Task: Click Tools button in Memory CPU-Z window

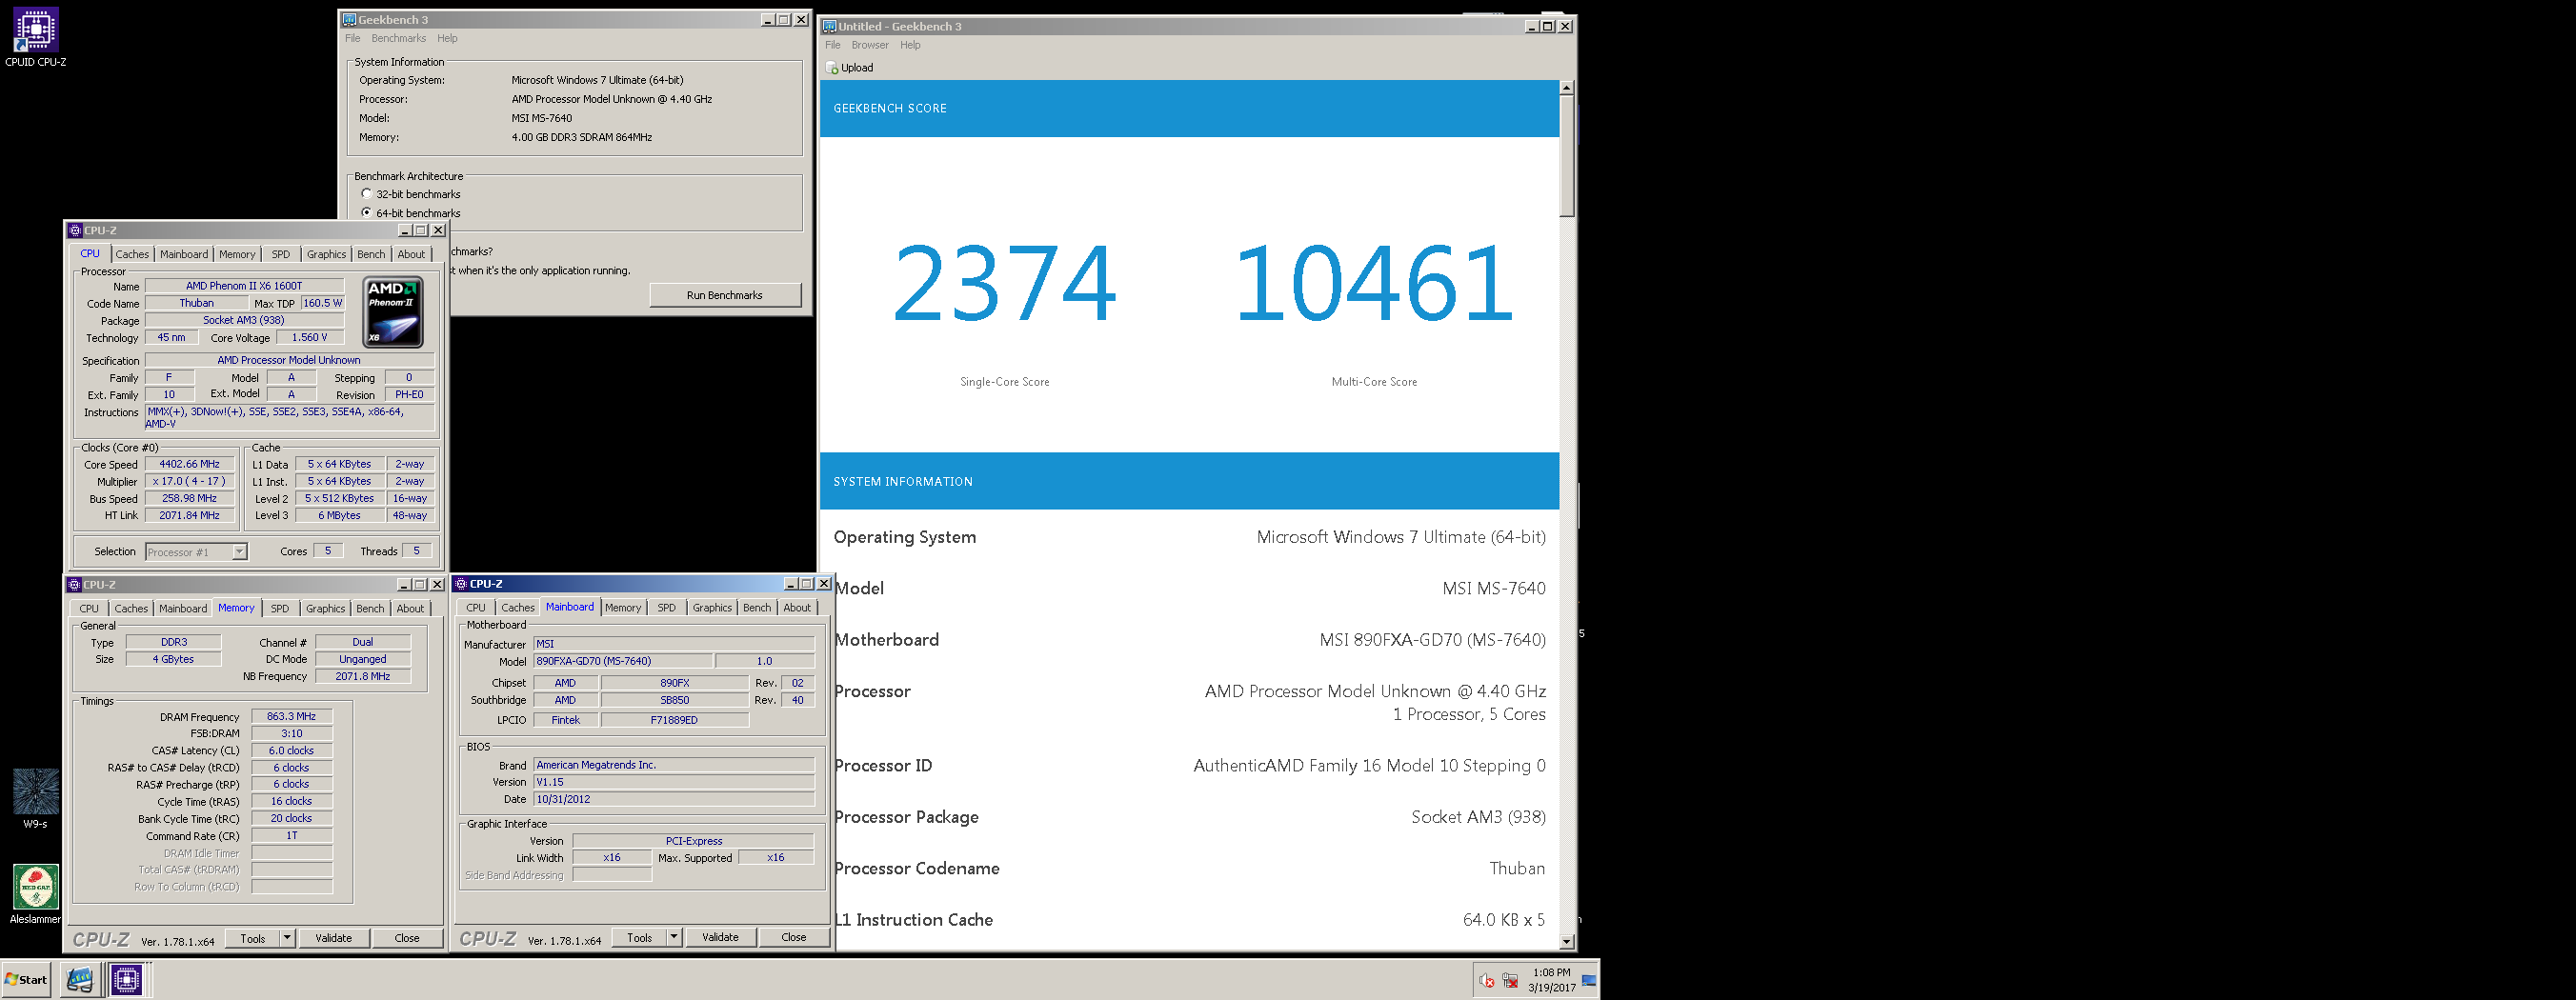Action: tap(253, 938)
